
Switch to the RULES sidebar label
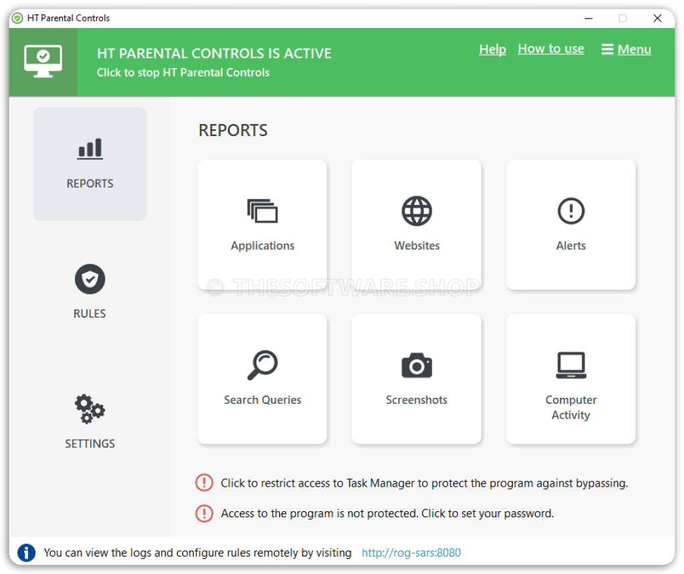90,314
